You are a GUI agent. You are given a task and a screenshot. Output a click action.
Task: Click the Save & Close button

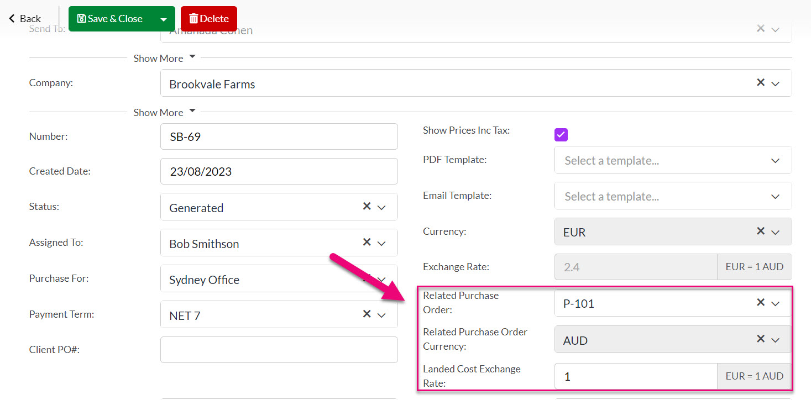pyautogui.click(x=110, y=19)
